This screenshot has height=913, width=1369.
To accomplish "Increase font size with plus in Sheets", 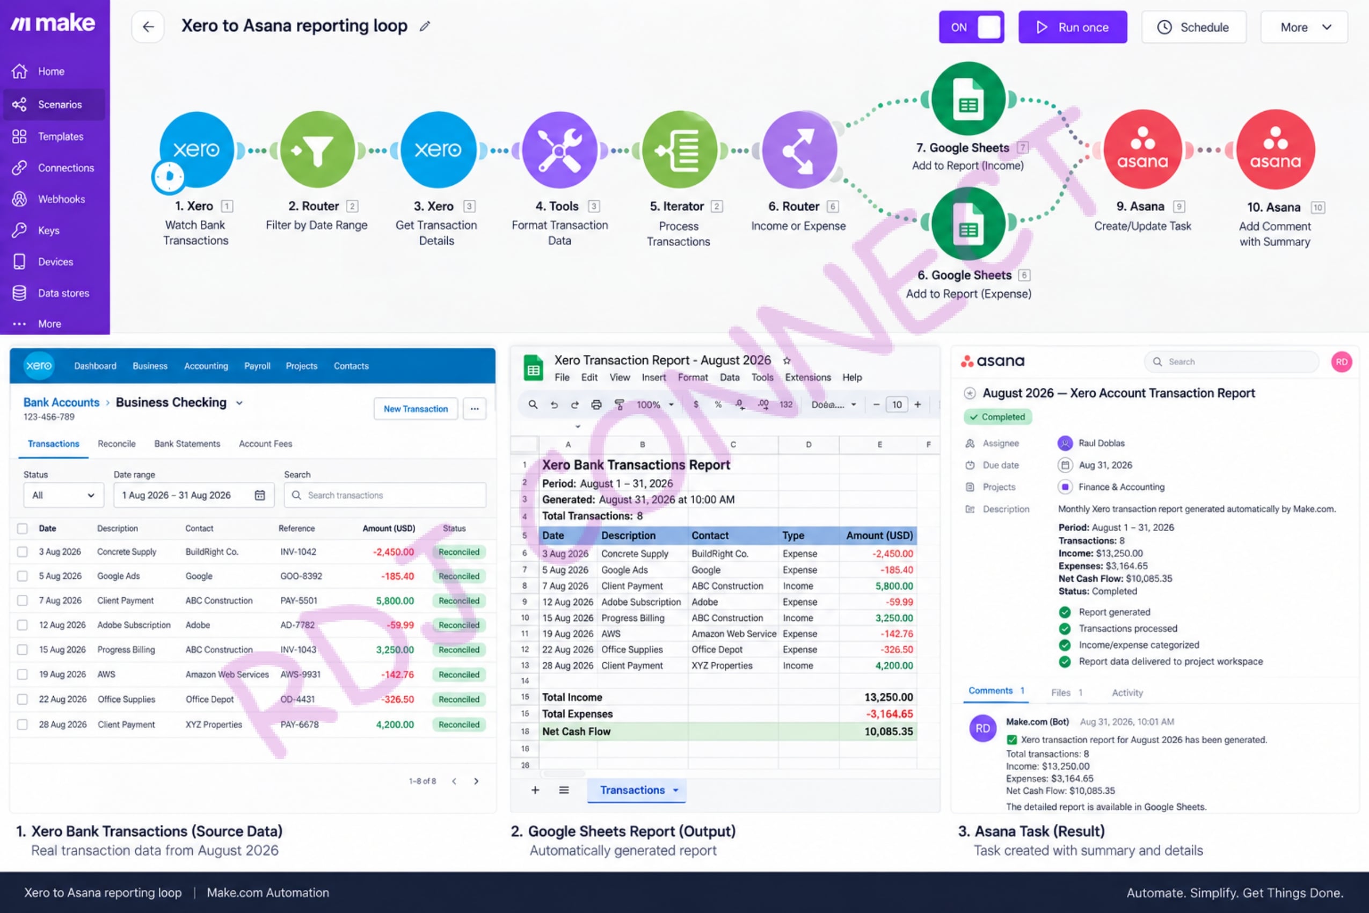I will coord(918,405).
